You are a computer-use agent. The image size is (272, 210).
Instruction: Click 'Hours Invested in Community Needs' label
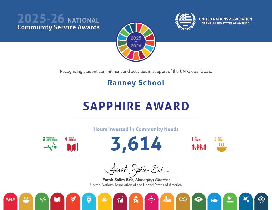[x=136, y=129]
